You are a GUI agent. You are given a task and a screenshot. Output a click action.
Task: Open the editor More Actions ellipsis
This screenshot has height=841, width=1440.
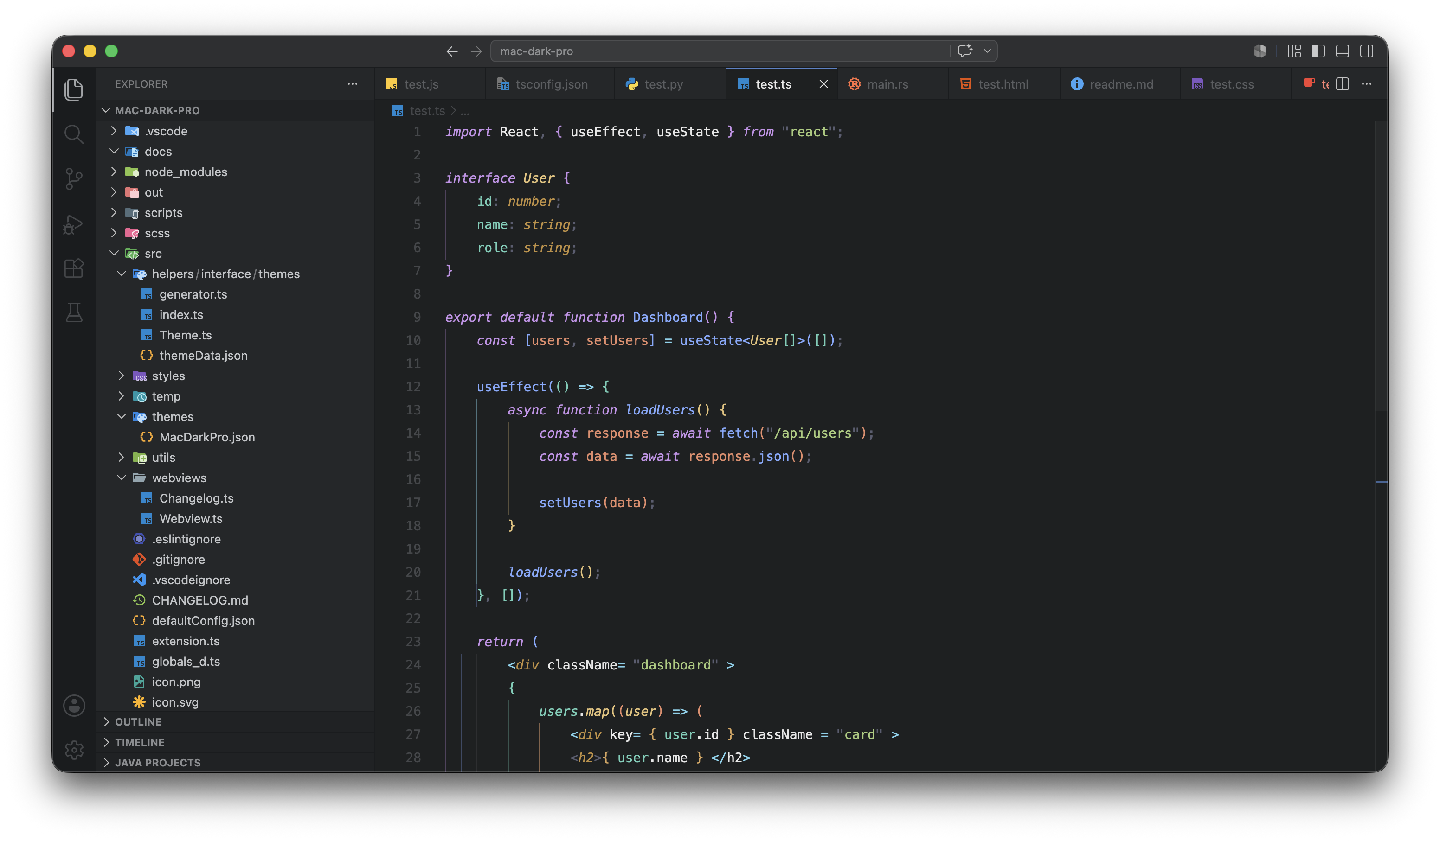tap(1366, 84)
